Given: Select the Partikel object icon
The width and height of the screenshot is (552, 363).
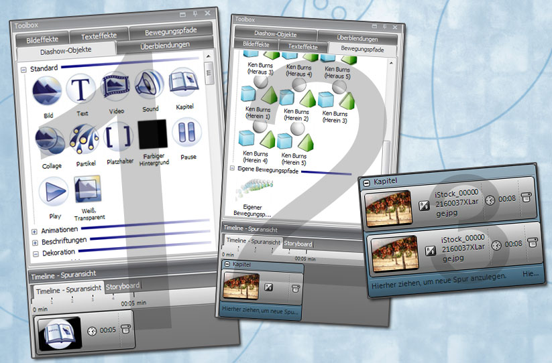Looking at the screenshot, I should [x=84, y=139].
